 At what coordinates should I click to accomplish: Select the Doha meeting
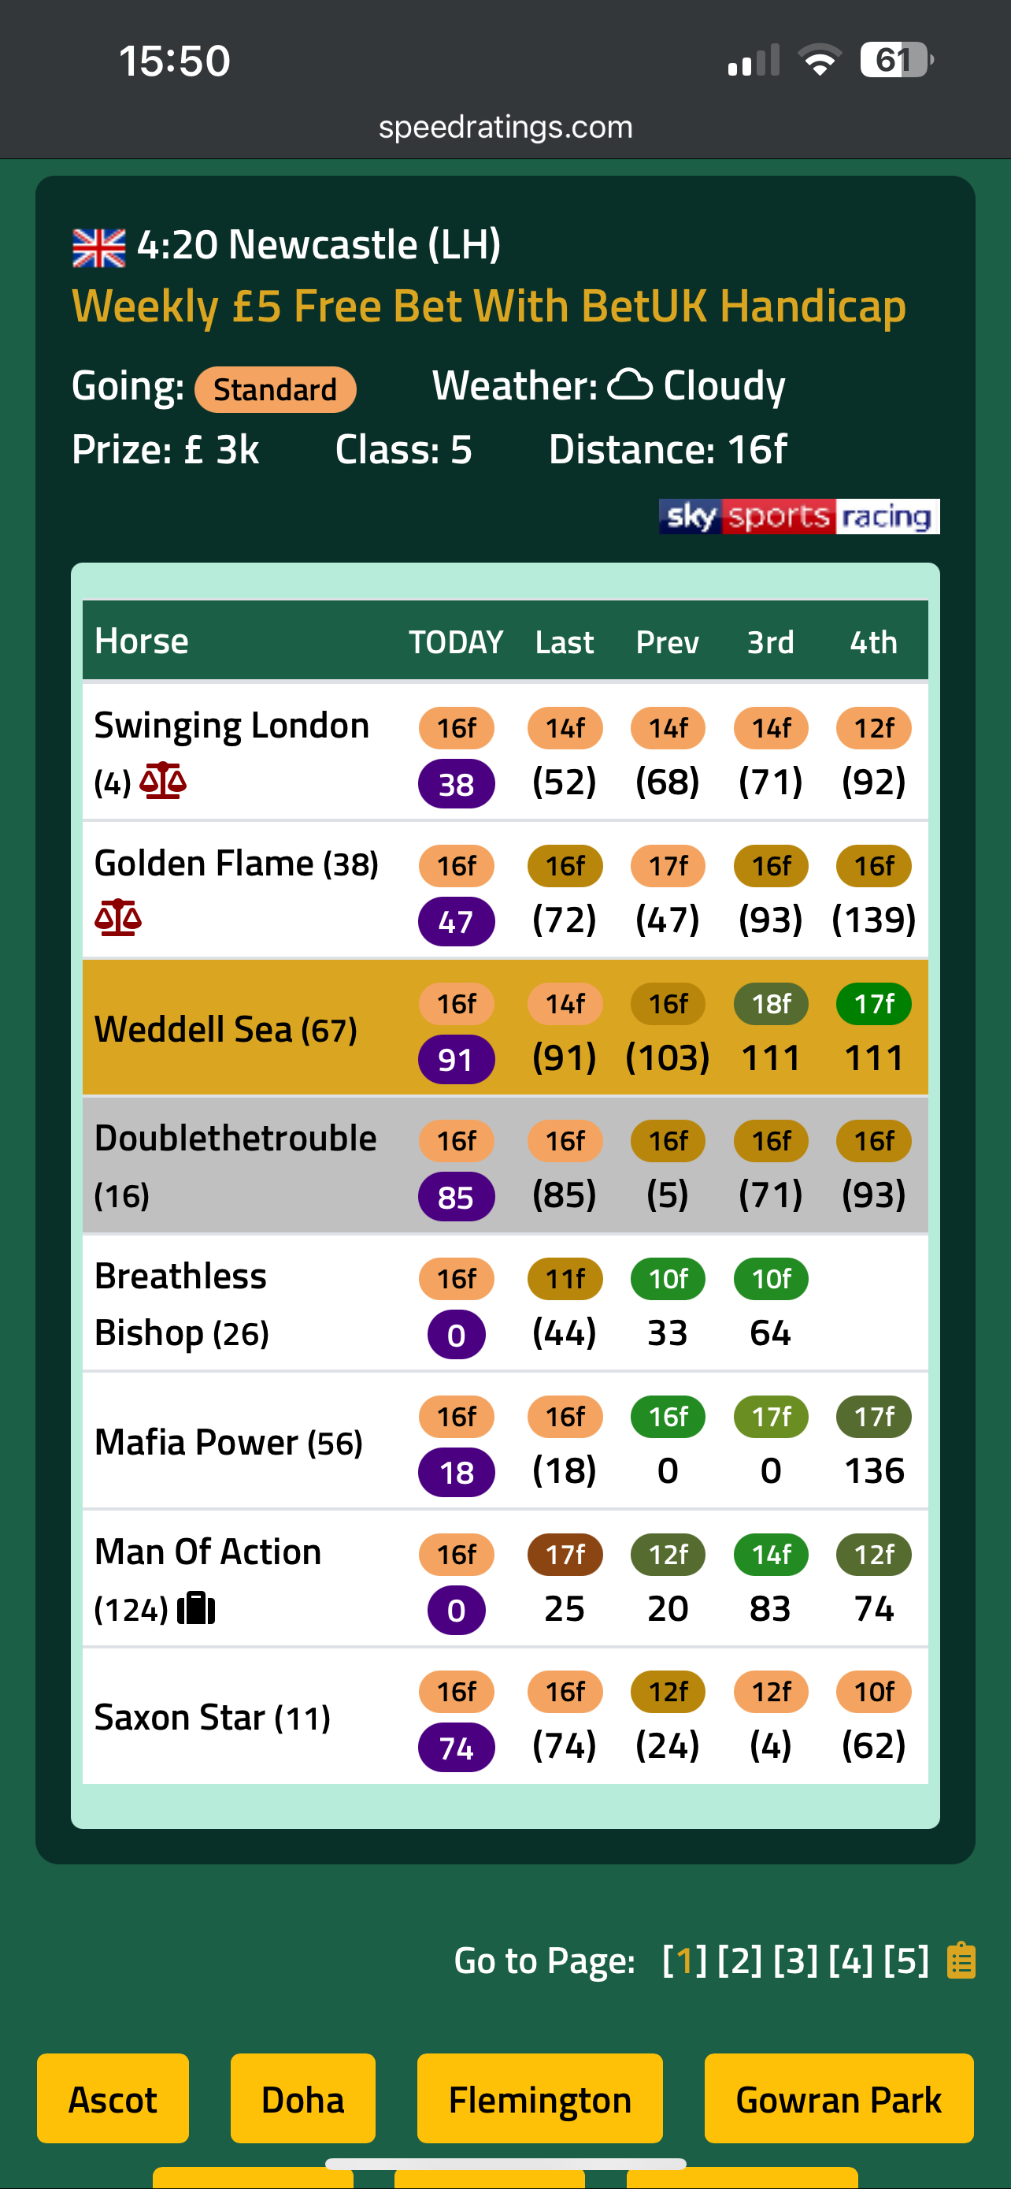(303, 2098)
